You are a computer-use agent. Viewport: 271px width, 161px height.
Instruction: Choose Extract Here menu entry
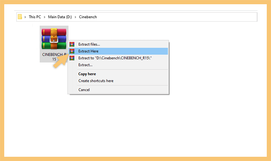[x=118, y=51]
